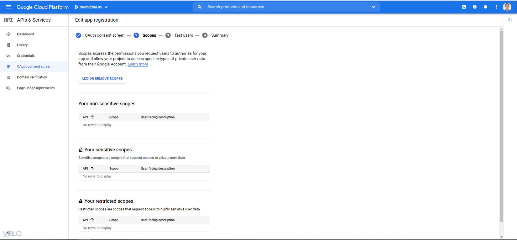Click the Domain verification checkbox icon
This screenshot has width=517, height=240.
pos(8,77)
